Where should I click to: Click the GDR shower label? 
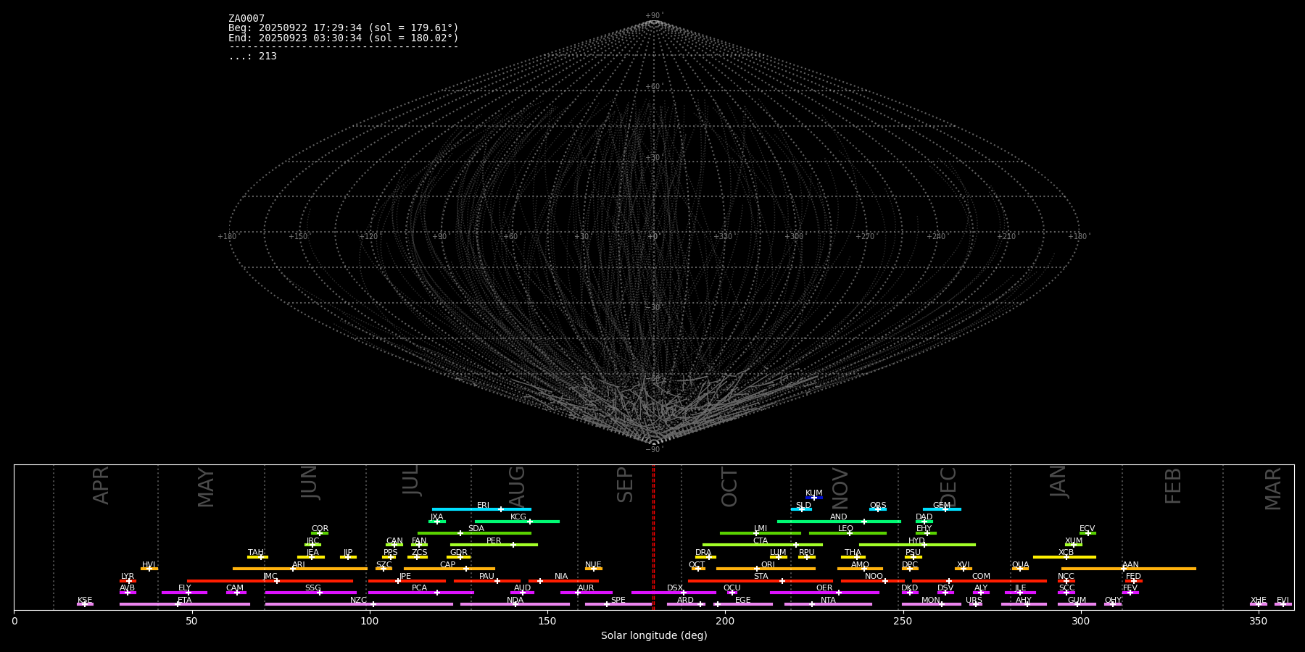(x=459, y=553)
